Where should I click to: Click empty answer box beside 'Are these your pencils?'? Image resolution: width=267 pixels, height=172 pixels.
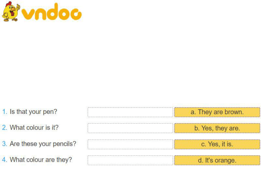(130, 144)
